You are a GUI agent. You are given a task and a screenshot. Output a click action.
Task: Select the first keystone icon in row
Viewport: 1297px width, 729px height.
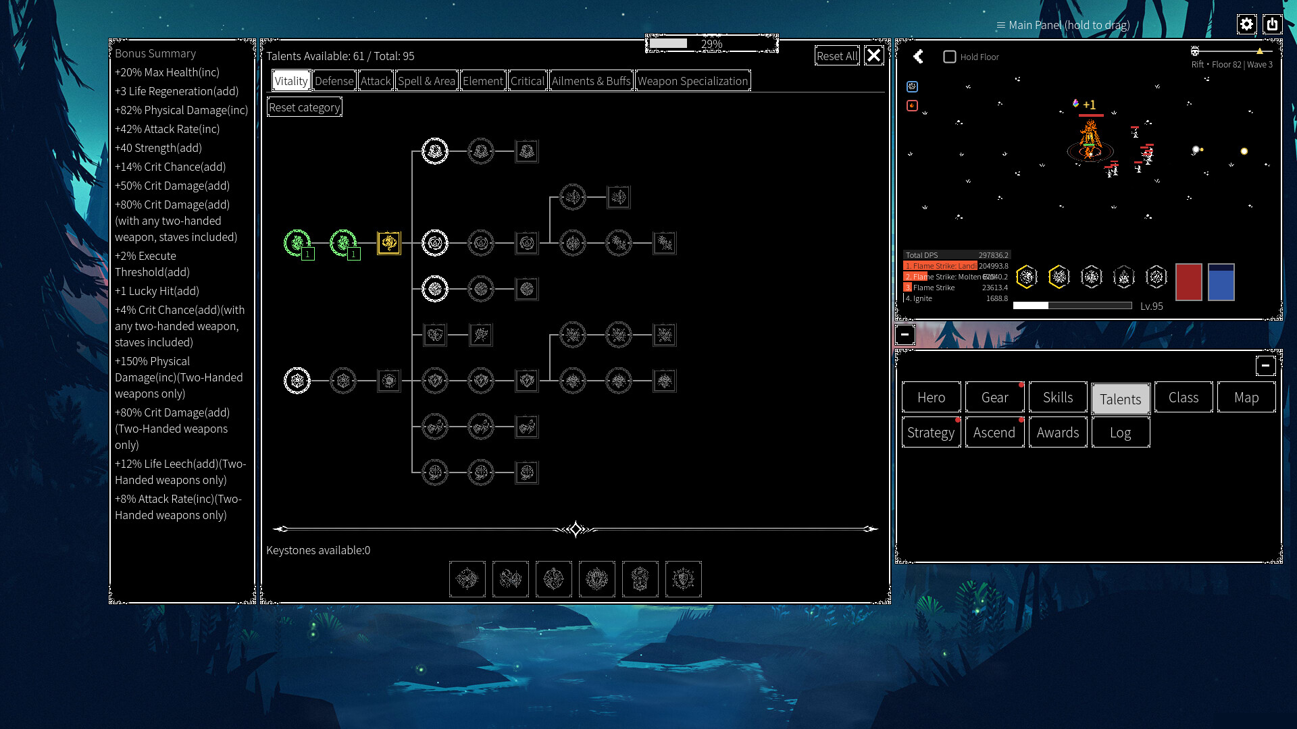click(x=467, y=579)
